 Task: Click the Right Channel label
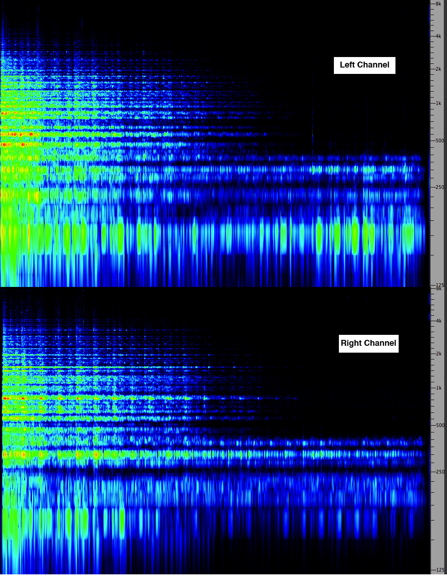(369, 344)
